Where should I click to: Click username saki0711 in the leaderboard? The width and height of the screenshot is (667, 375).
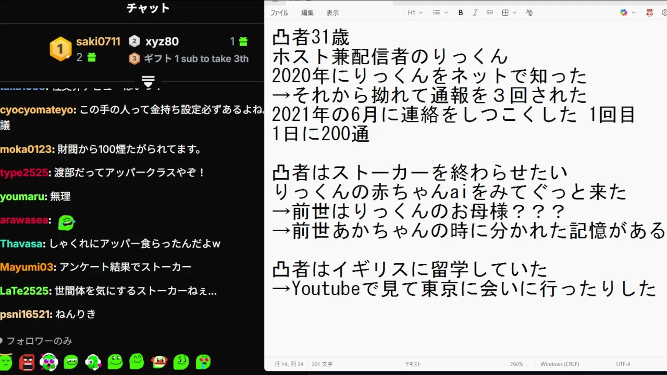coord(98,42)
